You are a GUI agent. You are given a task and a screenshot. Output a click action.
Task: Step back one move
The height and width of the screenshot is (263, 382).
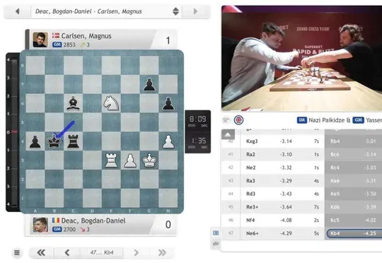pyautogui.click(x=67, y=252)
